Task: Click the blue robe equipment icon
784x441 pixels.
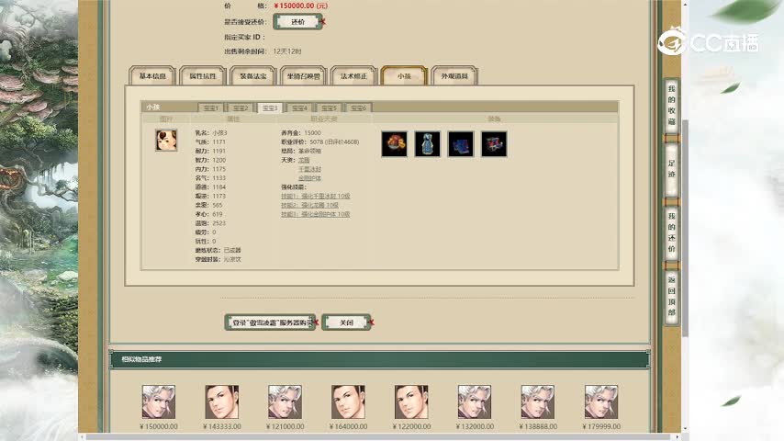Action: click(428, 144)
